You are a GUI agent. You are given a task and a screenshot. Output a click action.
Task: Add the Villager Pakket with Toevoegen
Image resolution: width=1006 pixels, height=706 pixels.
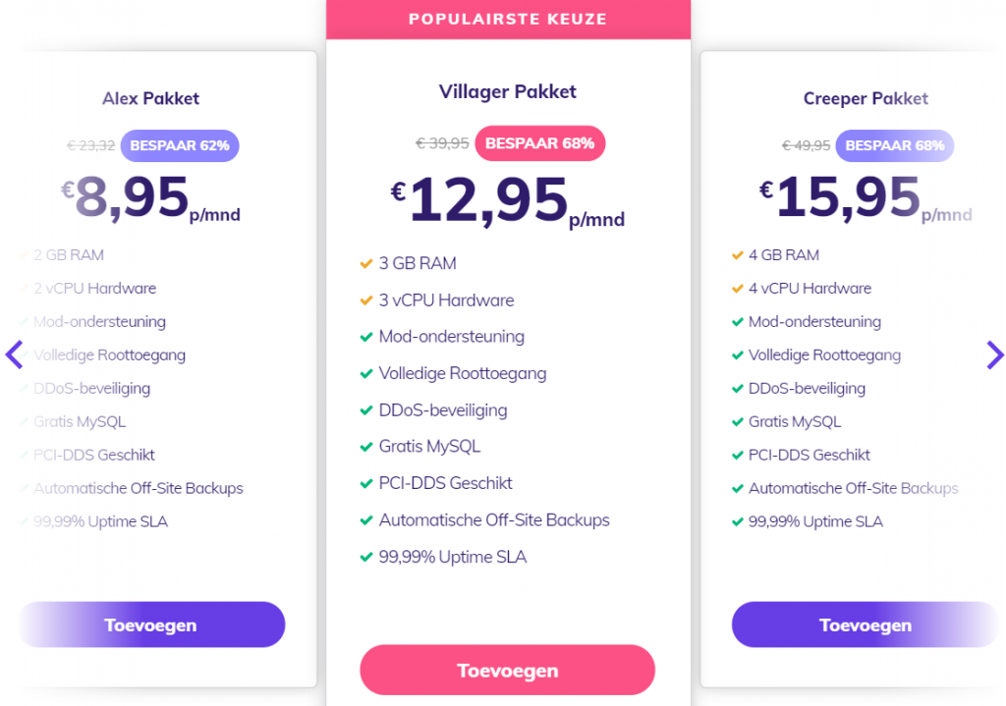click(507, 671)
